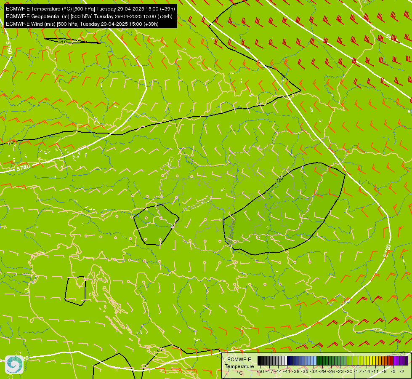Click the -8 value on the legend

(x=384, y=371)
